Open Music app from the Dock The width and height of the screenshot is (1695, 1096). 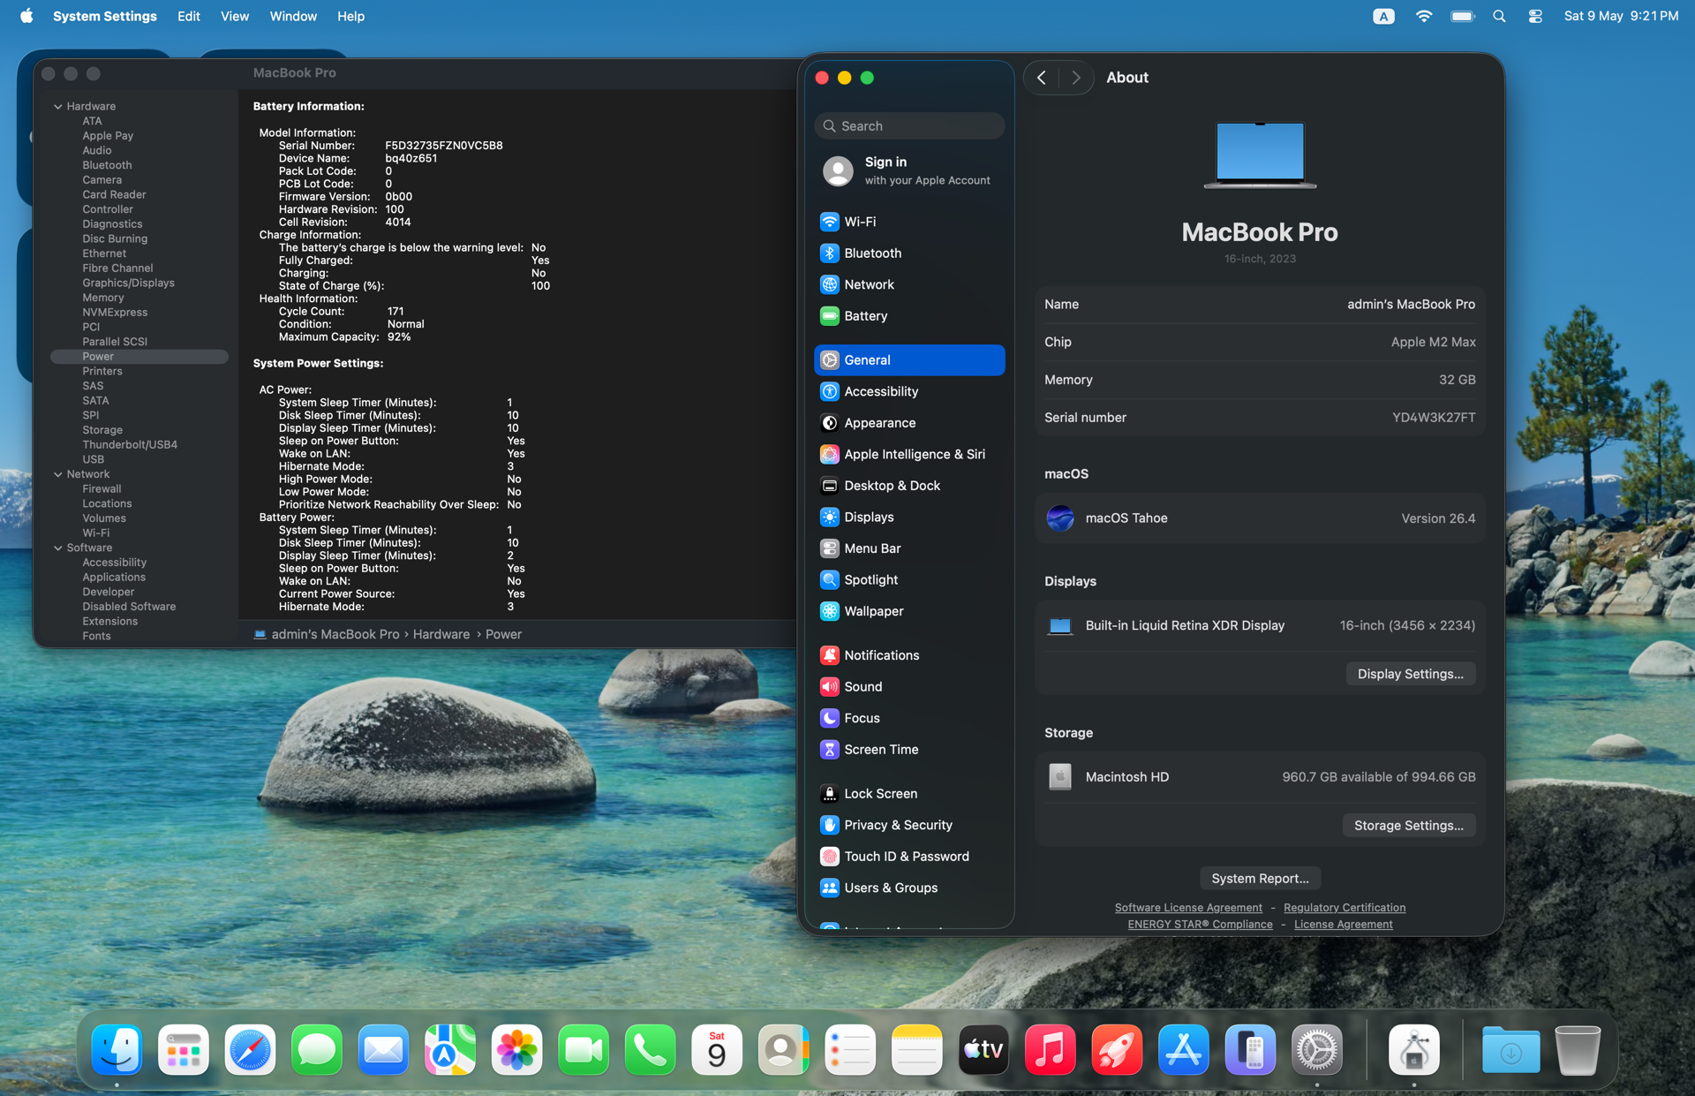click(x=1050, y=1049)
